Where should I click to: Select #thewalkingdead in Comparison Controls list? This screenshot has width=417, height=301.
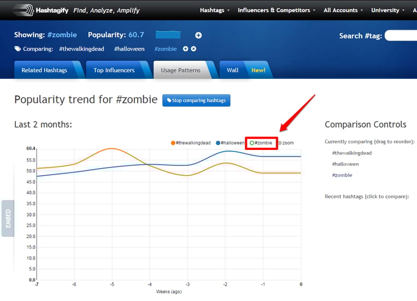[351, 153]
